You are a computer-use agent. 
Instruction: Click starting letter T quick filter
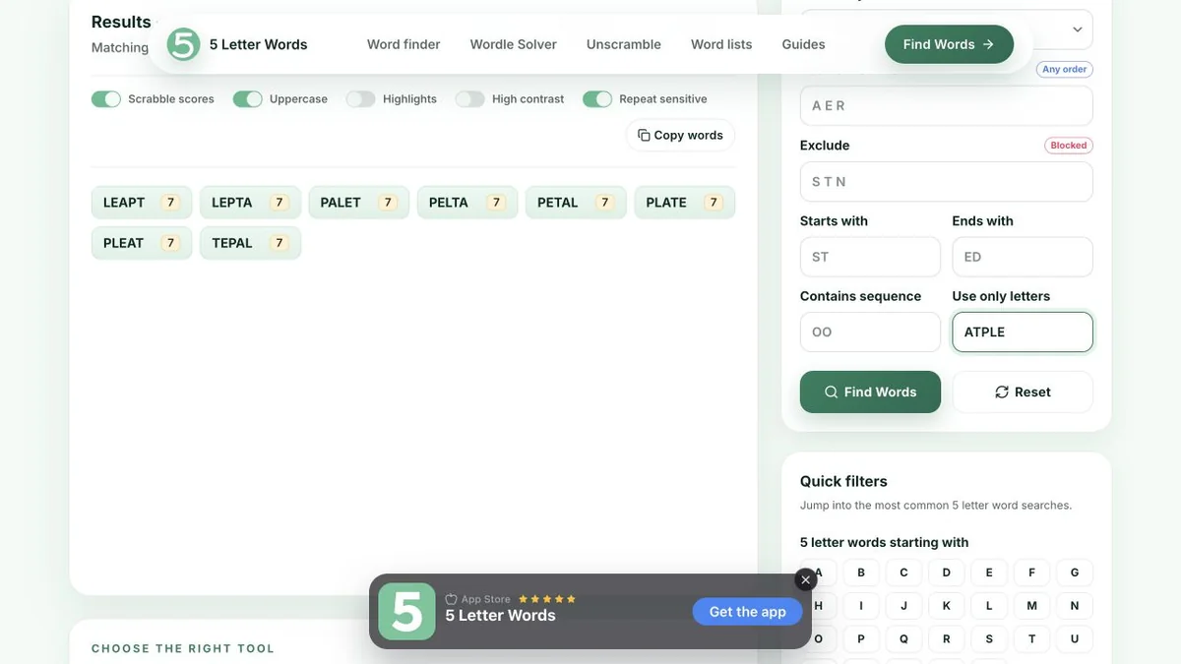point(1031,638)
